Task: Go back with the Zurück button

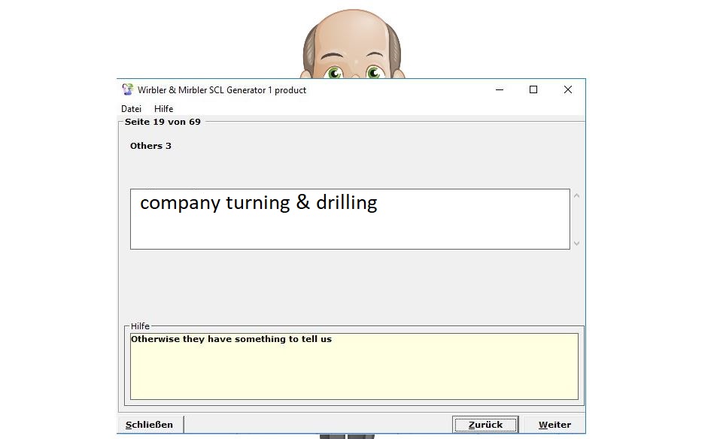Action: click(x=485, y=425)
